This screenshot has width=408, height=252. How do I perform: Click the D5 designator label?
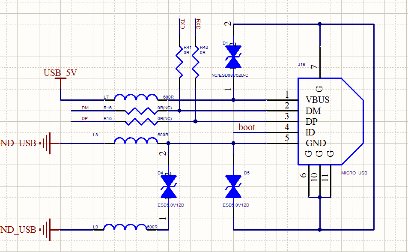(247, 173)
